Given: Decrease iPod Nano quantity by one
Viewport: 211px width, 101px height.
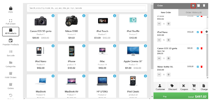Looking at the screenshot, I should pyautogui.click(x=159, y=40).
